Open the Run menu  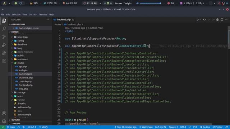click(35, 14)
